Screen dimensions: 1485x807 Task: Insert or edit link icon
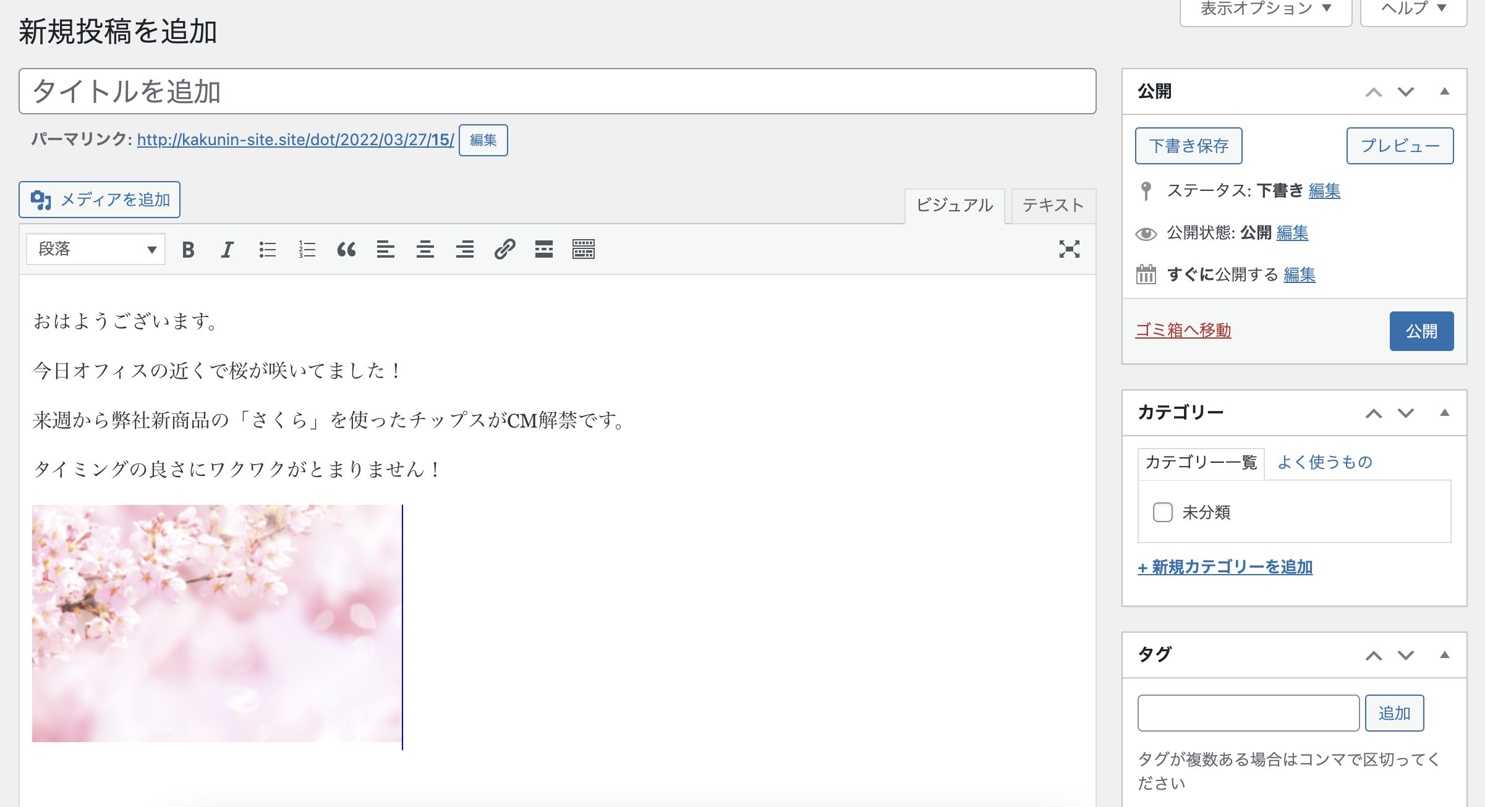504,250
